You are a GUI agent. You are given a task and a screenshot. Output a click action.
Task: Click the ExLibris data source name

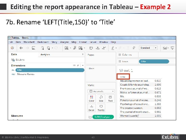[20, 60]
